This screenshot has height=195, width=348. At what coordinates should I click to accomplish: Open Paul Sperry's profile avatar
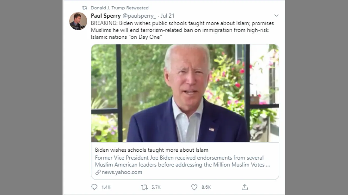(78, 21)
